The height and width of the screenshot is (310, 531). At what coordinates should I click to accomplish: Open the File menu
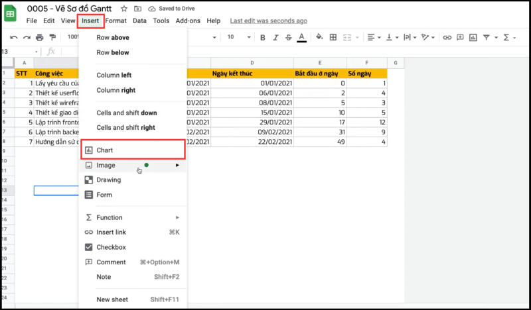[x=31, y=21]
